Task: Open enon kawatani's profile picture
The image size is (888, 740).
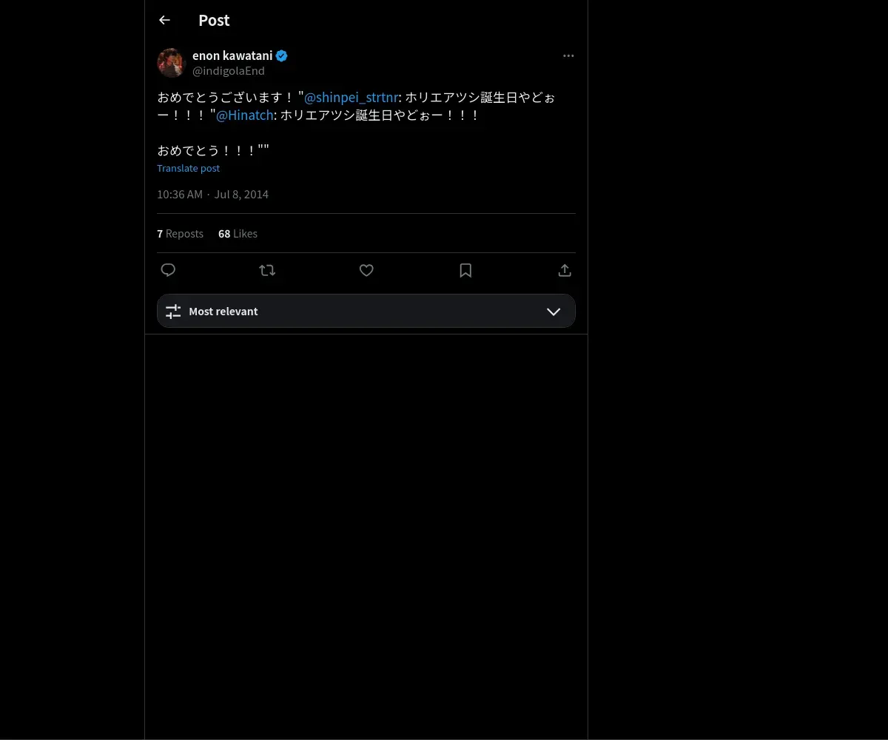Action: tap(171, 63)
